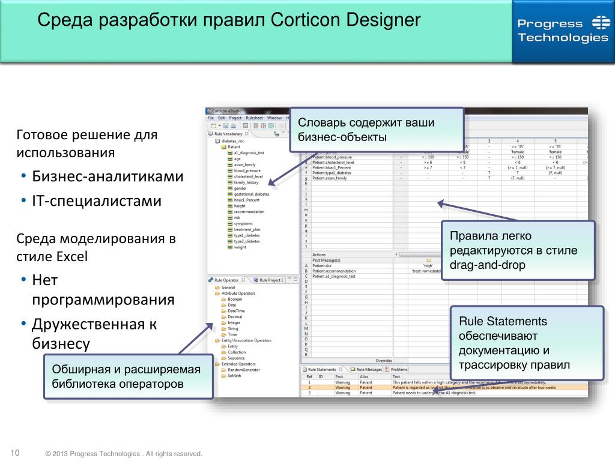The image size is (615, 461).
Task: Expand the Attribute Operators folder
Action: coord(217,293)
